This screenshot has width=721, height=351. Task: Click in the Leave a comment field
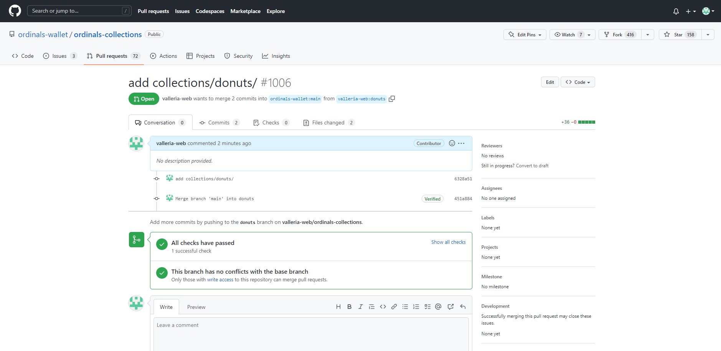(x=311, y=333)
